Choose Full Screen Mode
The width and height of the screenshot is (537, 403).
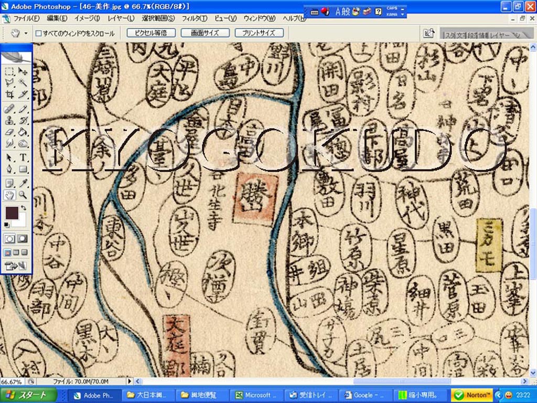[x=24, y=252]
